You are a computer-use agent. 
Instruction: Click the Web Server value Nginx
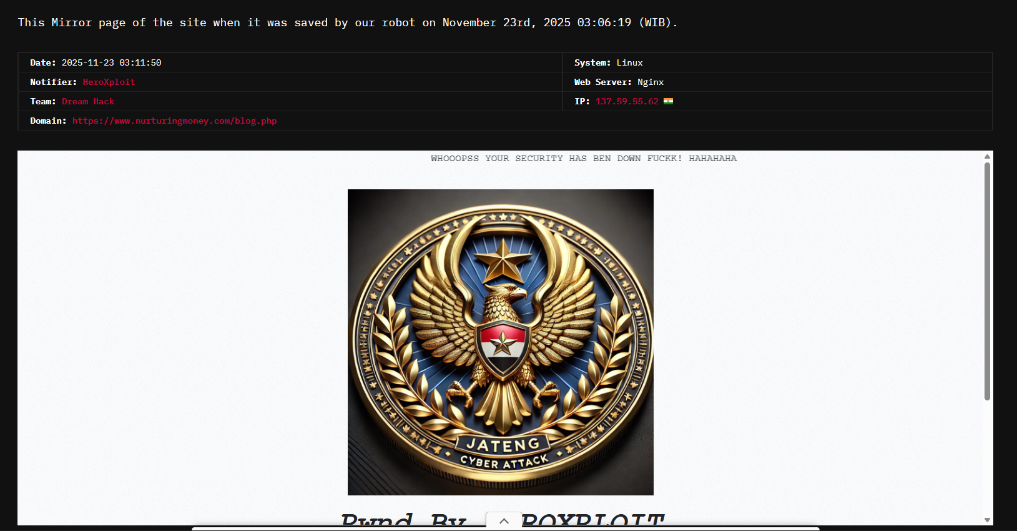650,82
